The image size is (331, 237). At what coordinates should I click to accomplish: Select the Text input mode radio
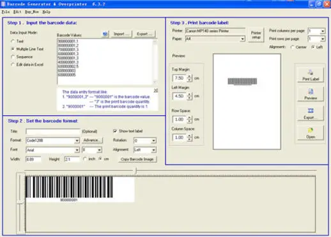pyautogui.click(x=13, y=41)
